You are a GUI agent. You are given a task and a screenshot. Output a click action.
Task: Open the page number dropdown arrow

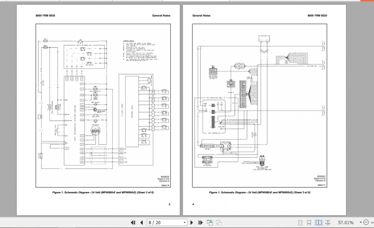pos(185,222)
